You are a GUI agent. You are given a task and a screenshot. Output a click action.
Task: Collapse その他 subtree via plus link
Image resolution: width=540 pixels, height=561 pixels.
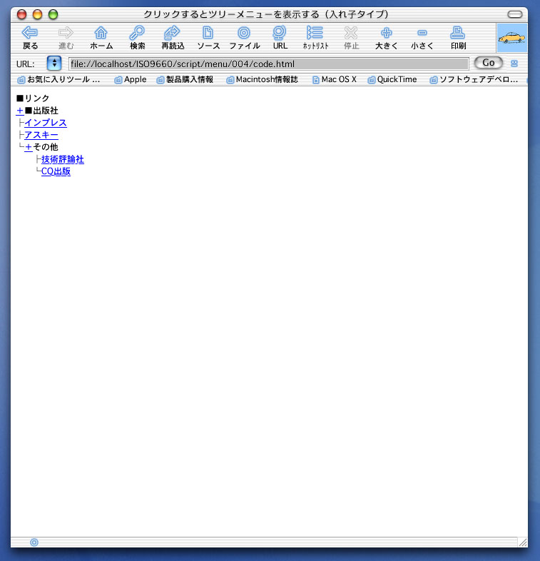[29, 147]
